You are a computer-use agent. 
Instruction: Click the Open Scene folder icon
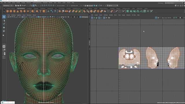click(18, 5)
